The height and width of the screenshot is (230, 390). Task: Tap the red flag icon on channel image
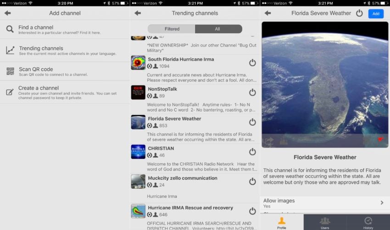pos(380,139)
